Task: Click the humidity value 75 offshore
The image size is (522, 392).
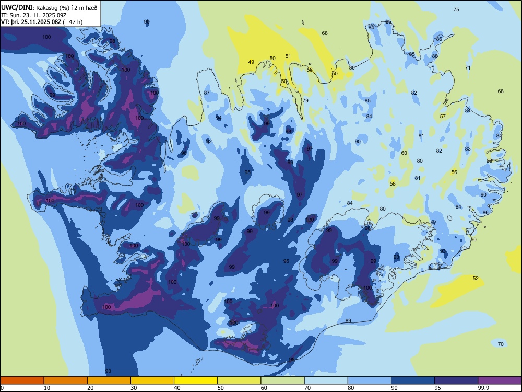Action: [456, 9]
